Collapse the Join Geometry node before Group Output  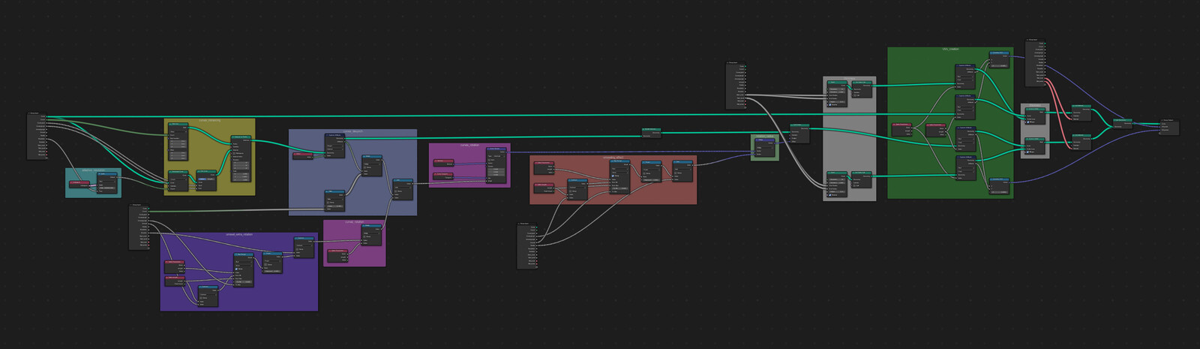[x=1114, y=119]
